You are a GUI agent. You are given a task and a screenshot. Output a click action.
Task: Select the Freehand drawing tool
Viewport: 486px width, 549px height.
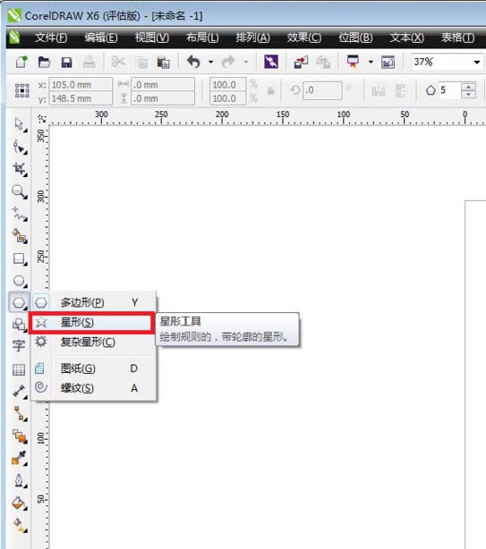pyautogui.click(x=20, y=214)
